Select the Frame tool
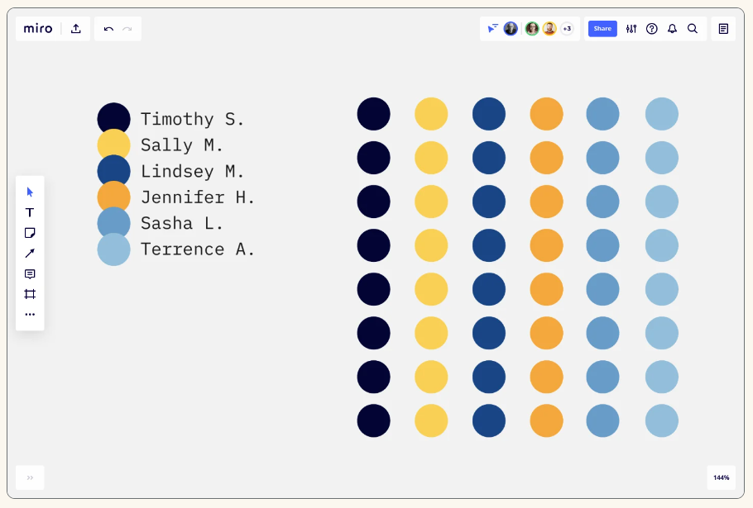The image size is (753, 508). tap(30, 294)
